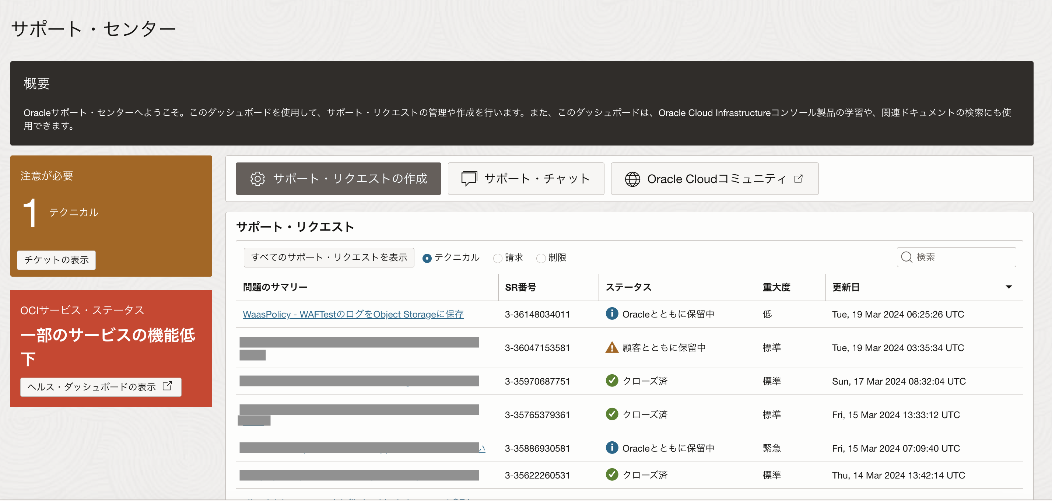The width and height of the screenshot is (1052, 501).
Task: Click green checkmark icon for SR 3-35970687751
Action: [x=611, y=381]
